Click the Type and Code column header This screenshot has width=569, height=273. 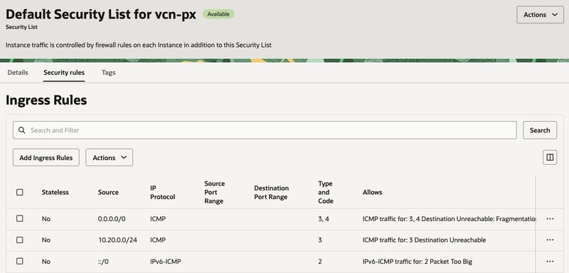[x=326, y=192]
